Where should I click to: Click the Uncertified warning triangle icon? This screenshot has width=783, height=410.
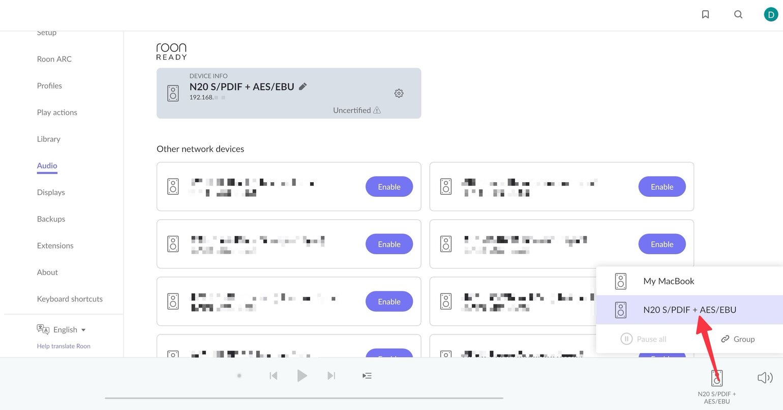(377, 110)
